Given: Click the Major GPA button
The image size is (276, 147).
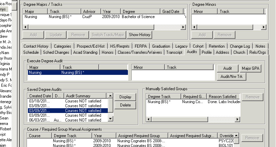Looking at the screenshot, I should point(251,68).
